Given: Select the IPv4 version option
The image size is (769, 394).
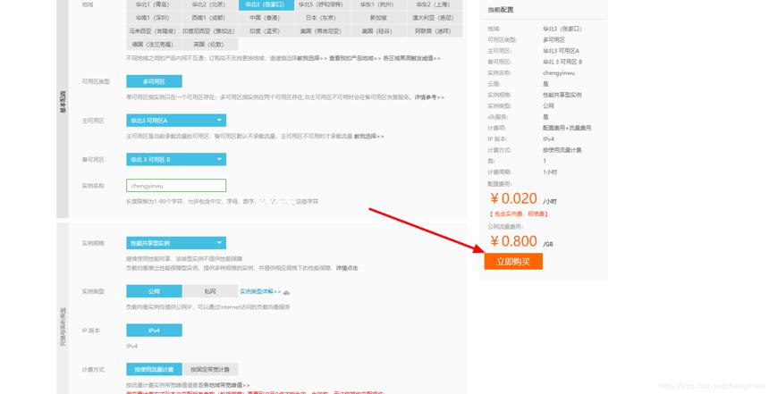Looking at the screenshot, I should pyautogui.click(x=154, y=331).
